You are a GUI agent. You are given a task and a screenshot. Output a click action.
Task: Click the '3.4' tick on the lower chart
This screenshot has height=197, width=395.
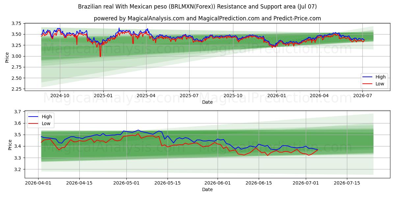click(18, 146)
